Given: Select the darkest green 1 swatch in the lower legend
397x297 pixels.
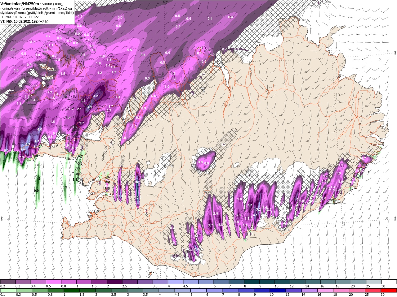Looking at the screenshot, I should point(71,291).
